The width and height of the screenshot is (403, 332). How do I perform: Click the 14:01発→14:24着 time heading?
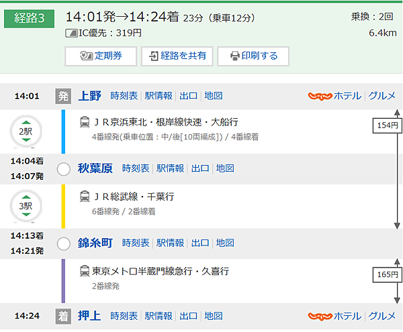click(122, 17)
